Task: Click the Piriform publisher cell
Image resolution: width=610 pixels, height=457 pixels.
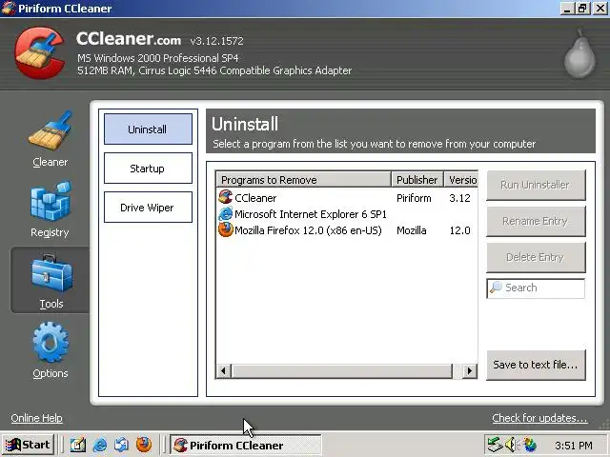Action: tap(414, 198)
